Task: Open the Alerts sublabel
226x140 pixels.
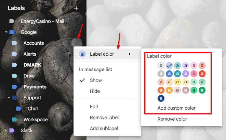Action: click(30, 54)
